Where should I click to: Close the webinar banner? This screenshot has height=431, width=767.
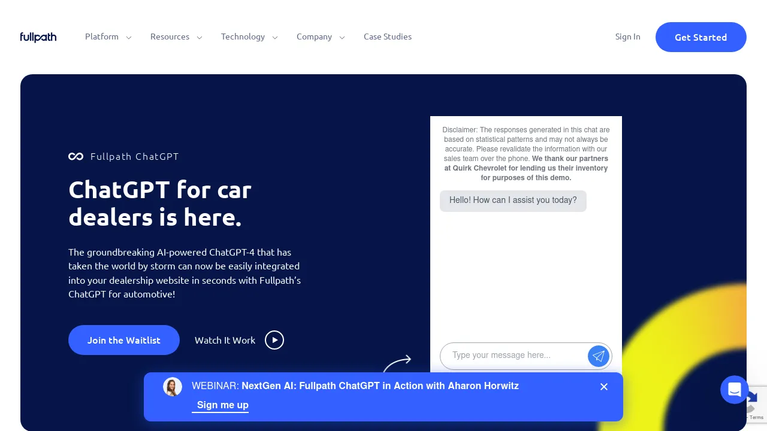tap(604, 387)
